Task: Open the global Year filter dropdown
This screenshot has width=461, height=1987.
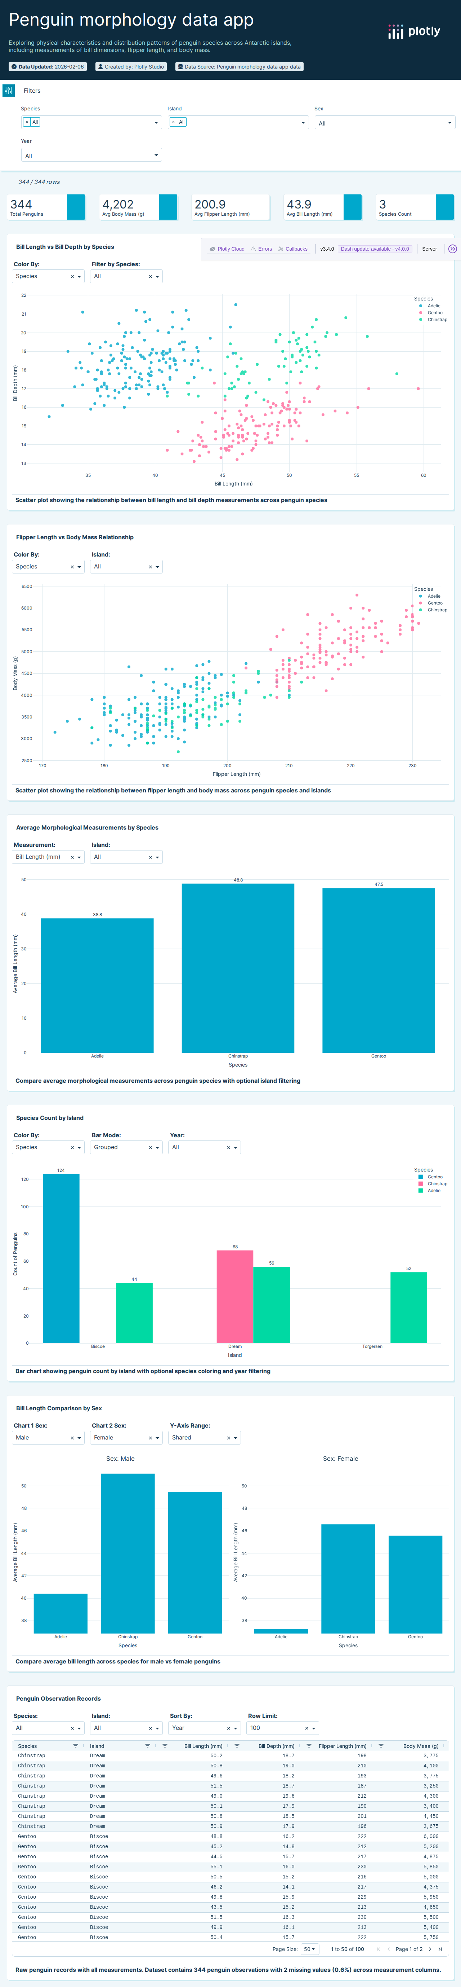Action: (x=91, y=155)
